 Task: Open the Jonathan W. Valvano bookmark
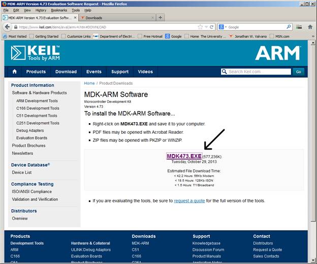(x=248, y=36)
